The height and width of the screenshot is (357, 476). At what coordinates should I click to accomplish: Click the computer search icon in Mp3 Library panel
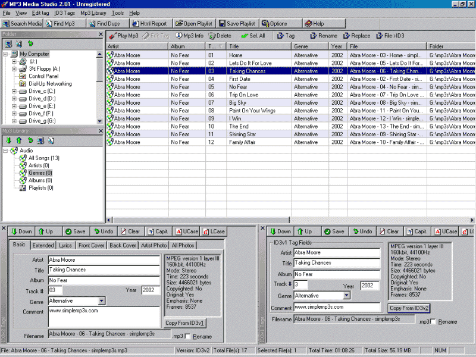click(40, 140)
